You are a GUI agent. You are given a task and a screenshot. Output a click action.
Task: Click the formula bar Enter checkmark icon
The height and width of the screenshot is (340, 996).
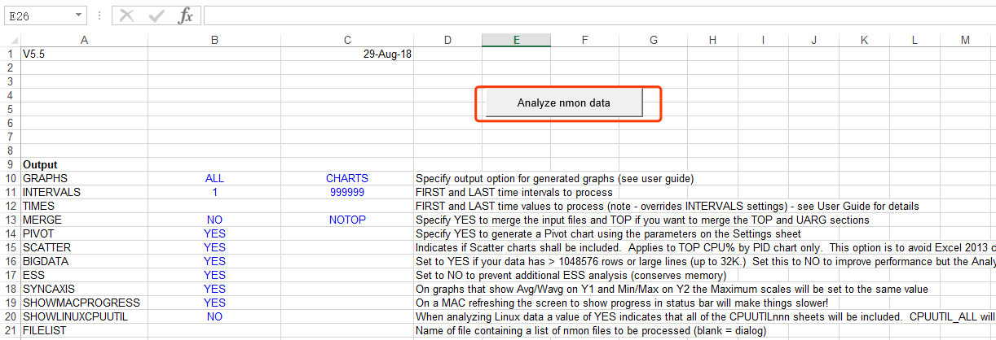[156, 15]
